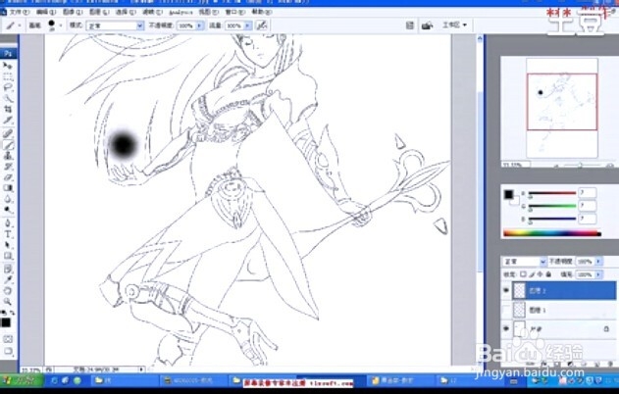619x394 pixels.
Task: Open the 滤镜(T) menu
Action: click(x=152, y=12)
